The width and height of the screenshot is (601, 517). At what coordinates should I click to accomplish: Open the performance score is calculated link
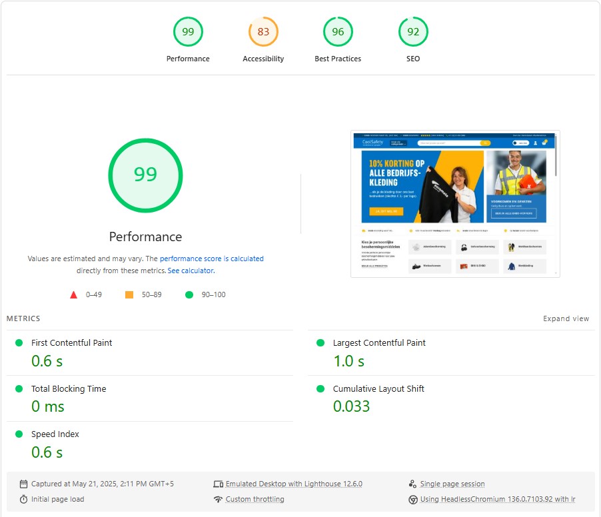[211, 258]
